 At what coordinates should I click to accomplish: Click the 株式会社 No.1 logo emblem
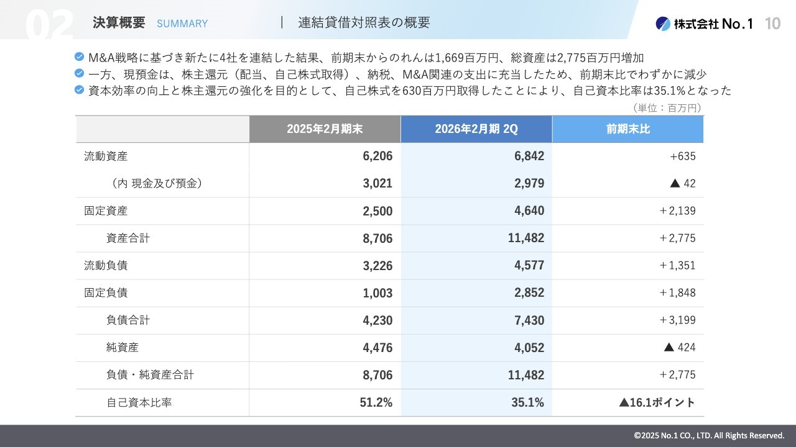663,24
